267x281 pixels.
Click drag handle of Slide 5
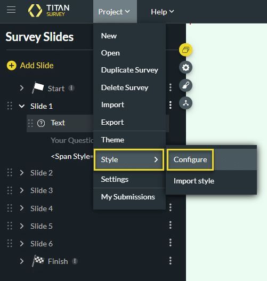click(x=10, y=226)
